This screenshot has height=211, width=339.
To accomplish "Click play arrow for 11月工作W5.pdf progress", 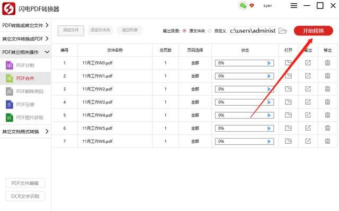I will [x=269, y=128].
